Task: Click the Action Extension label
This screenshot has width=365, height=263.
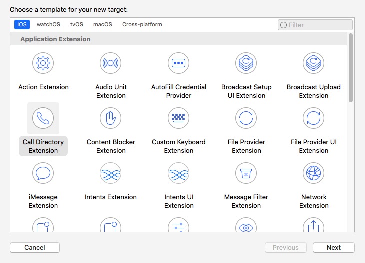Action: (43, 87)
